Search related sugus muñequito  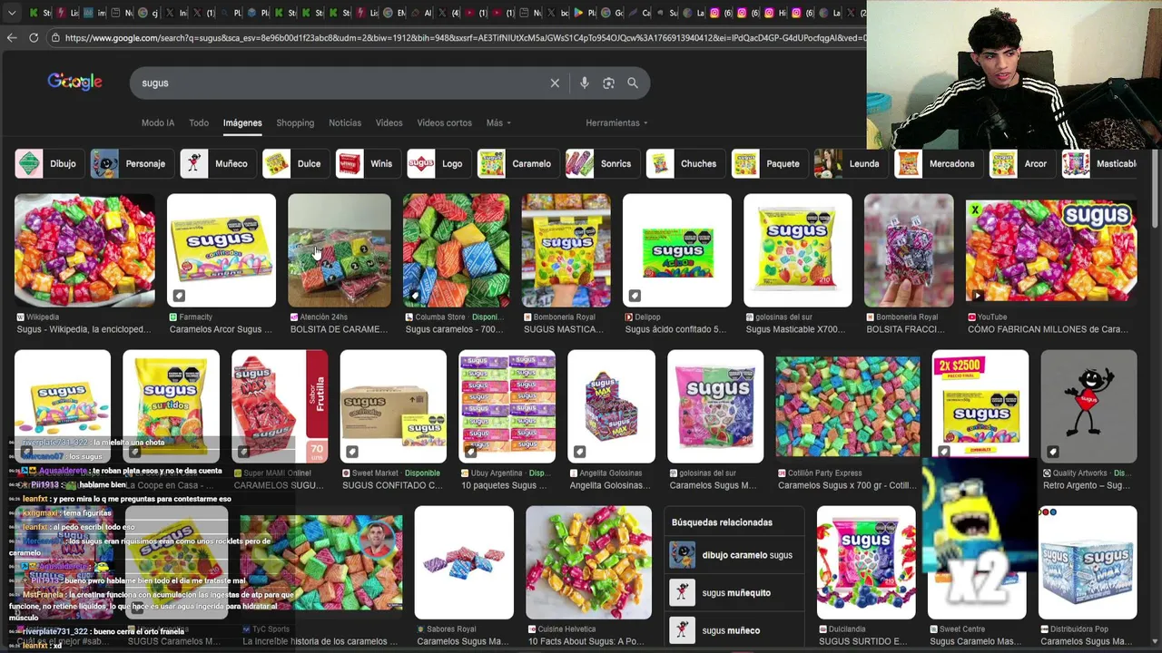click(736, 592)
